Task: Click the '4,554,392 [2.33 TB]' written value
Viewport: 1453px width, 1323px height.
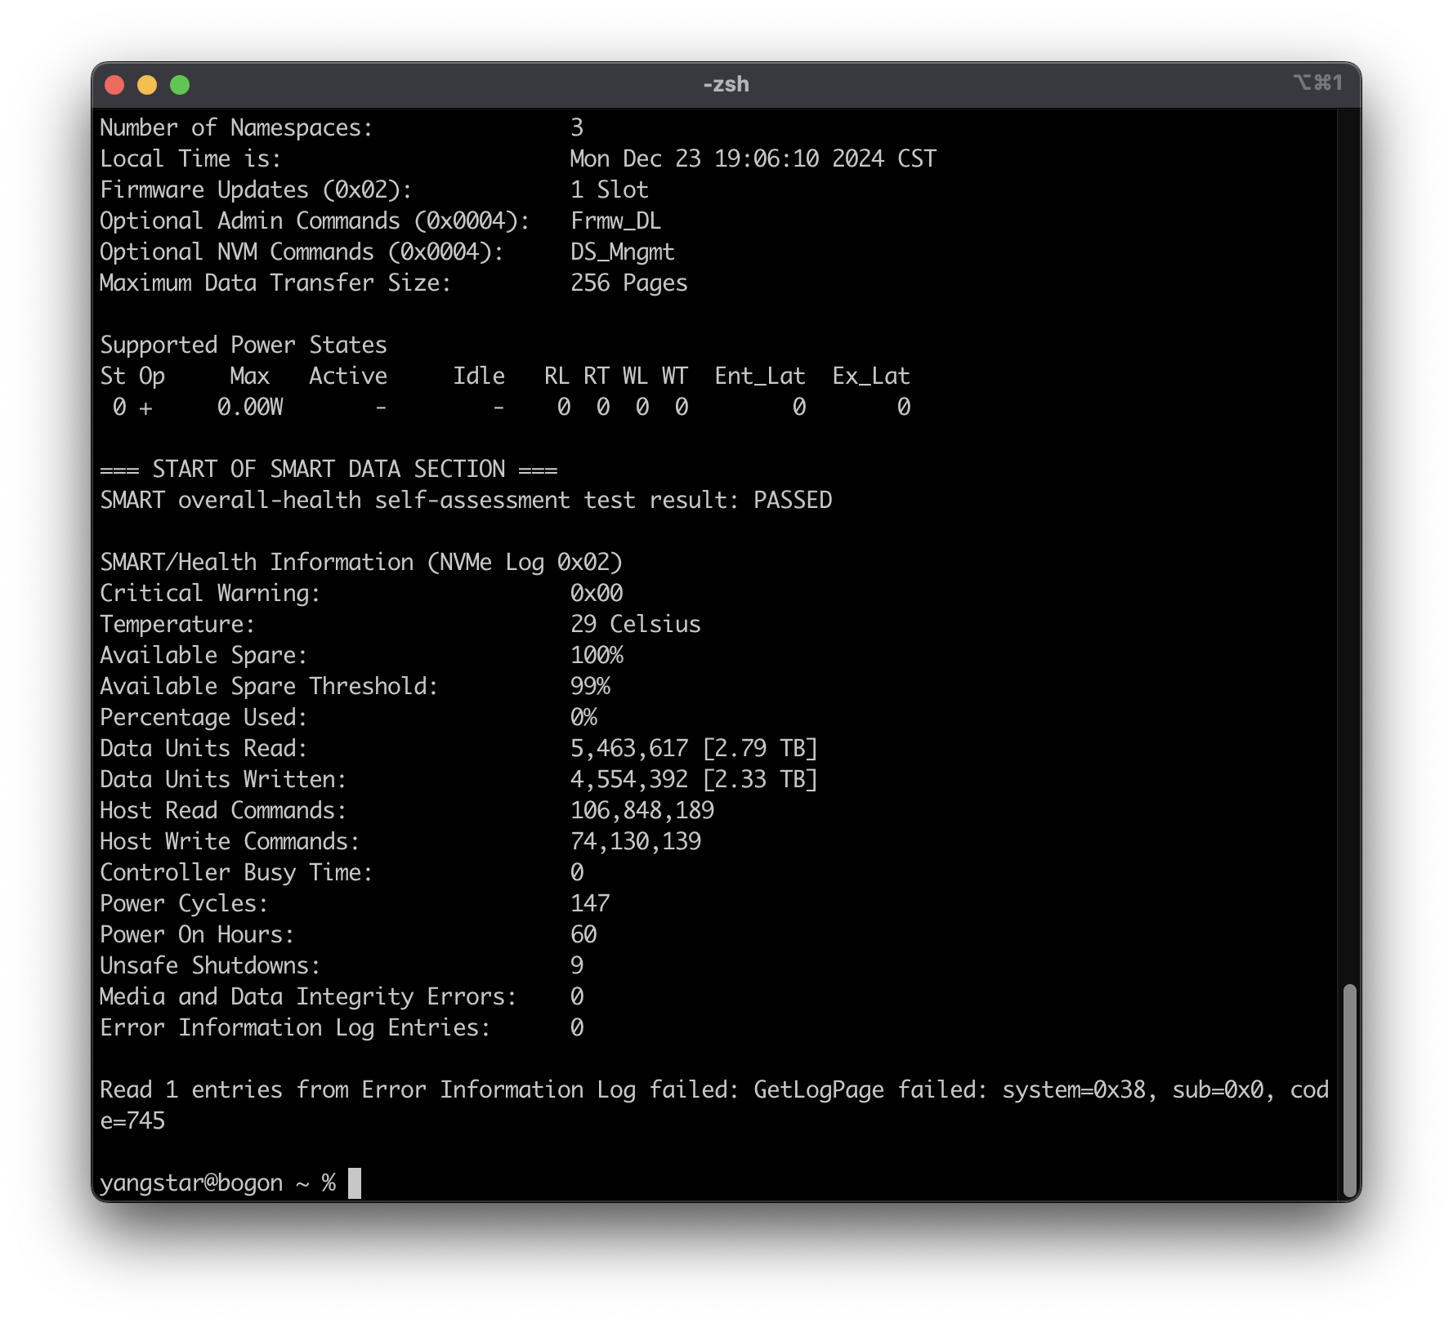Action: (x=694, y=779)
